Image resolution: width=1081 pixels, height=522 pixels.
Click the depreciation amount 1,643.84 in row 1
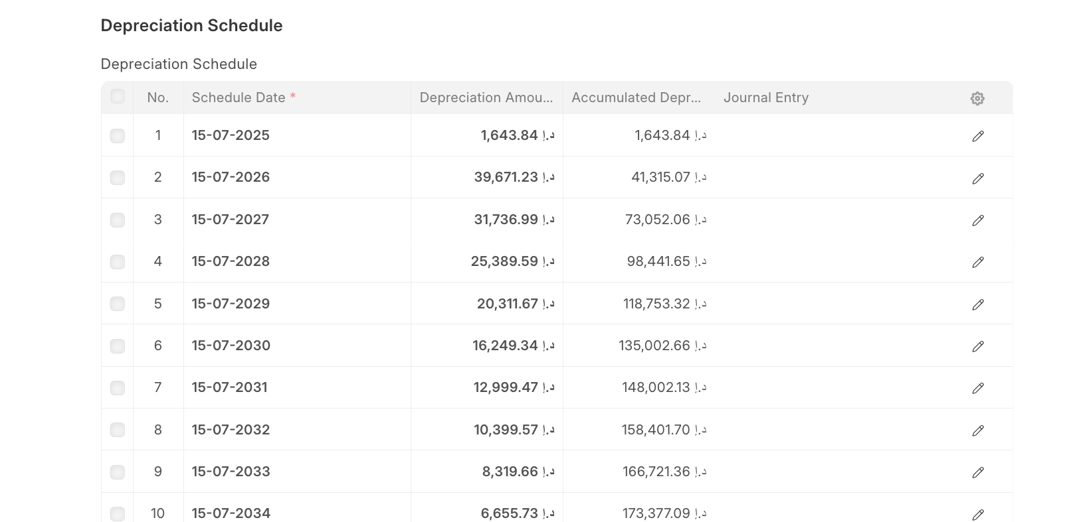pyautogui.click(x=487, y=135)
